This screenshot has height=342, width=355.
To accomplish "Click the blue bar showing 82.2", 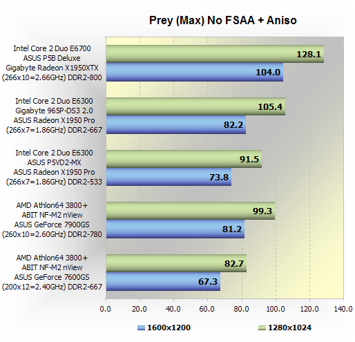I will pos(176,124).
